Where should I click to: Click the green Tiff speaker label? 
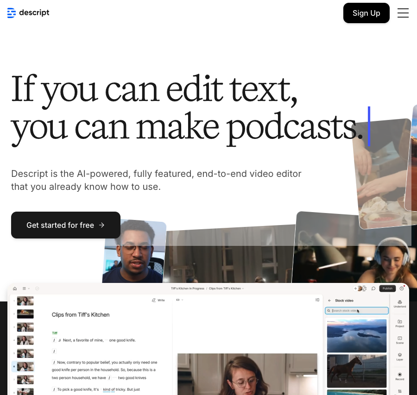point(55,333)
